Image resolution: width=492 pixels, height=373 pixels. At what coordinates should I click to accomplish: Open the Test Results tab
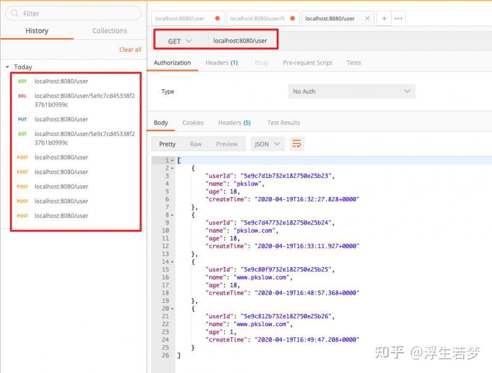tap(283, 122)
